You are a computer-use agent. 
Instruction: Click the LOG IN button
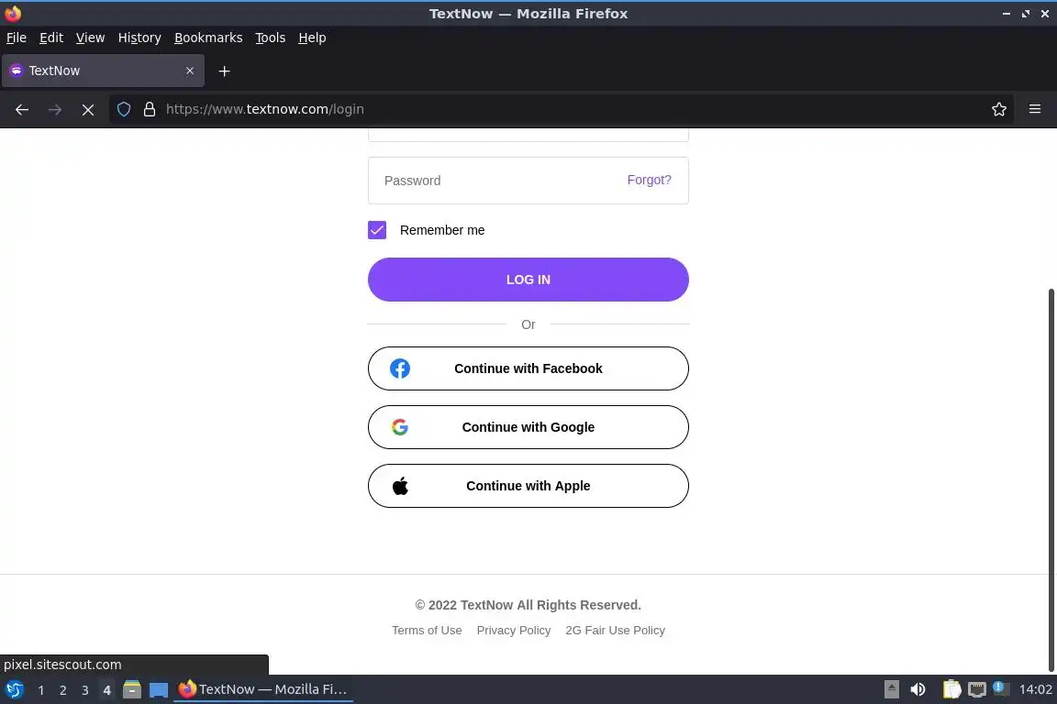[528, 280]
